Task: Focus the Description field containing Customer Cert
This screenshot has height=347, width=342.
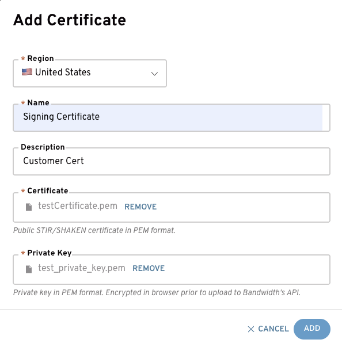Action: (172, 161)
